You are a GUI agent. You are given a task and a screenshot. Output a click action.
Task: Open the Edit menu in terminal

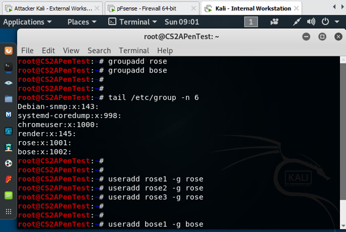(x=48, y=50)
